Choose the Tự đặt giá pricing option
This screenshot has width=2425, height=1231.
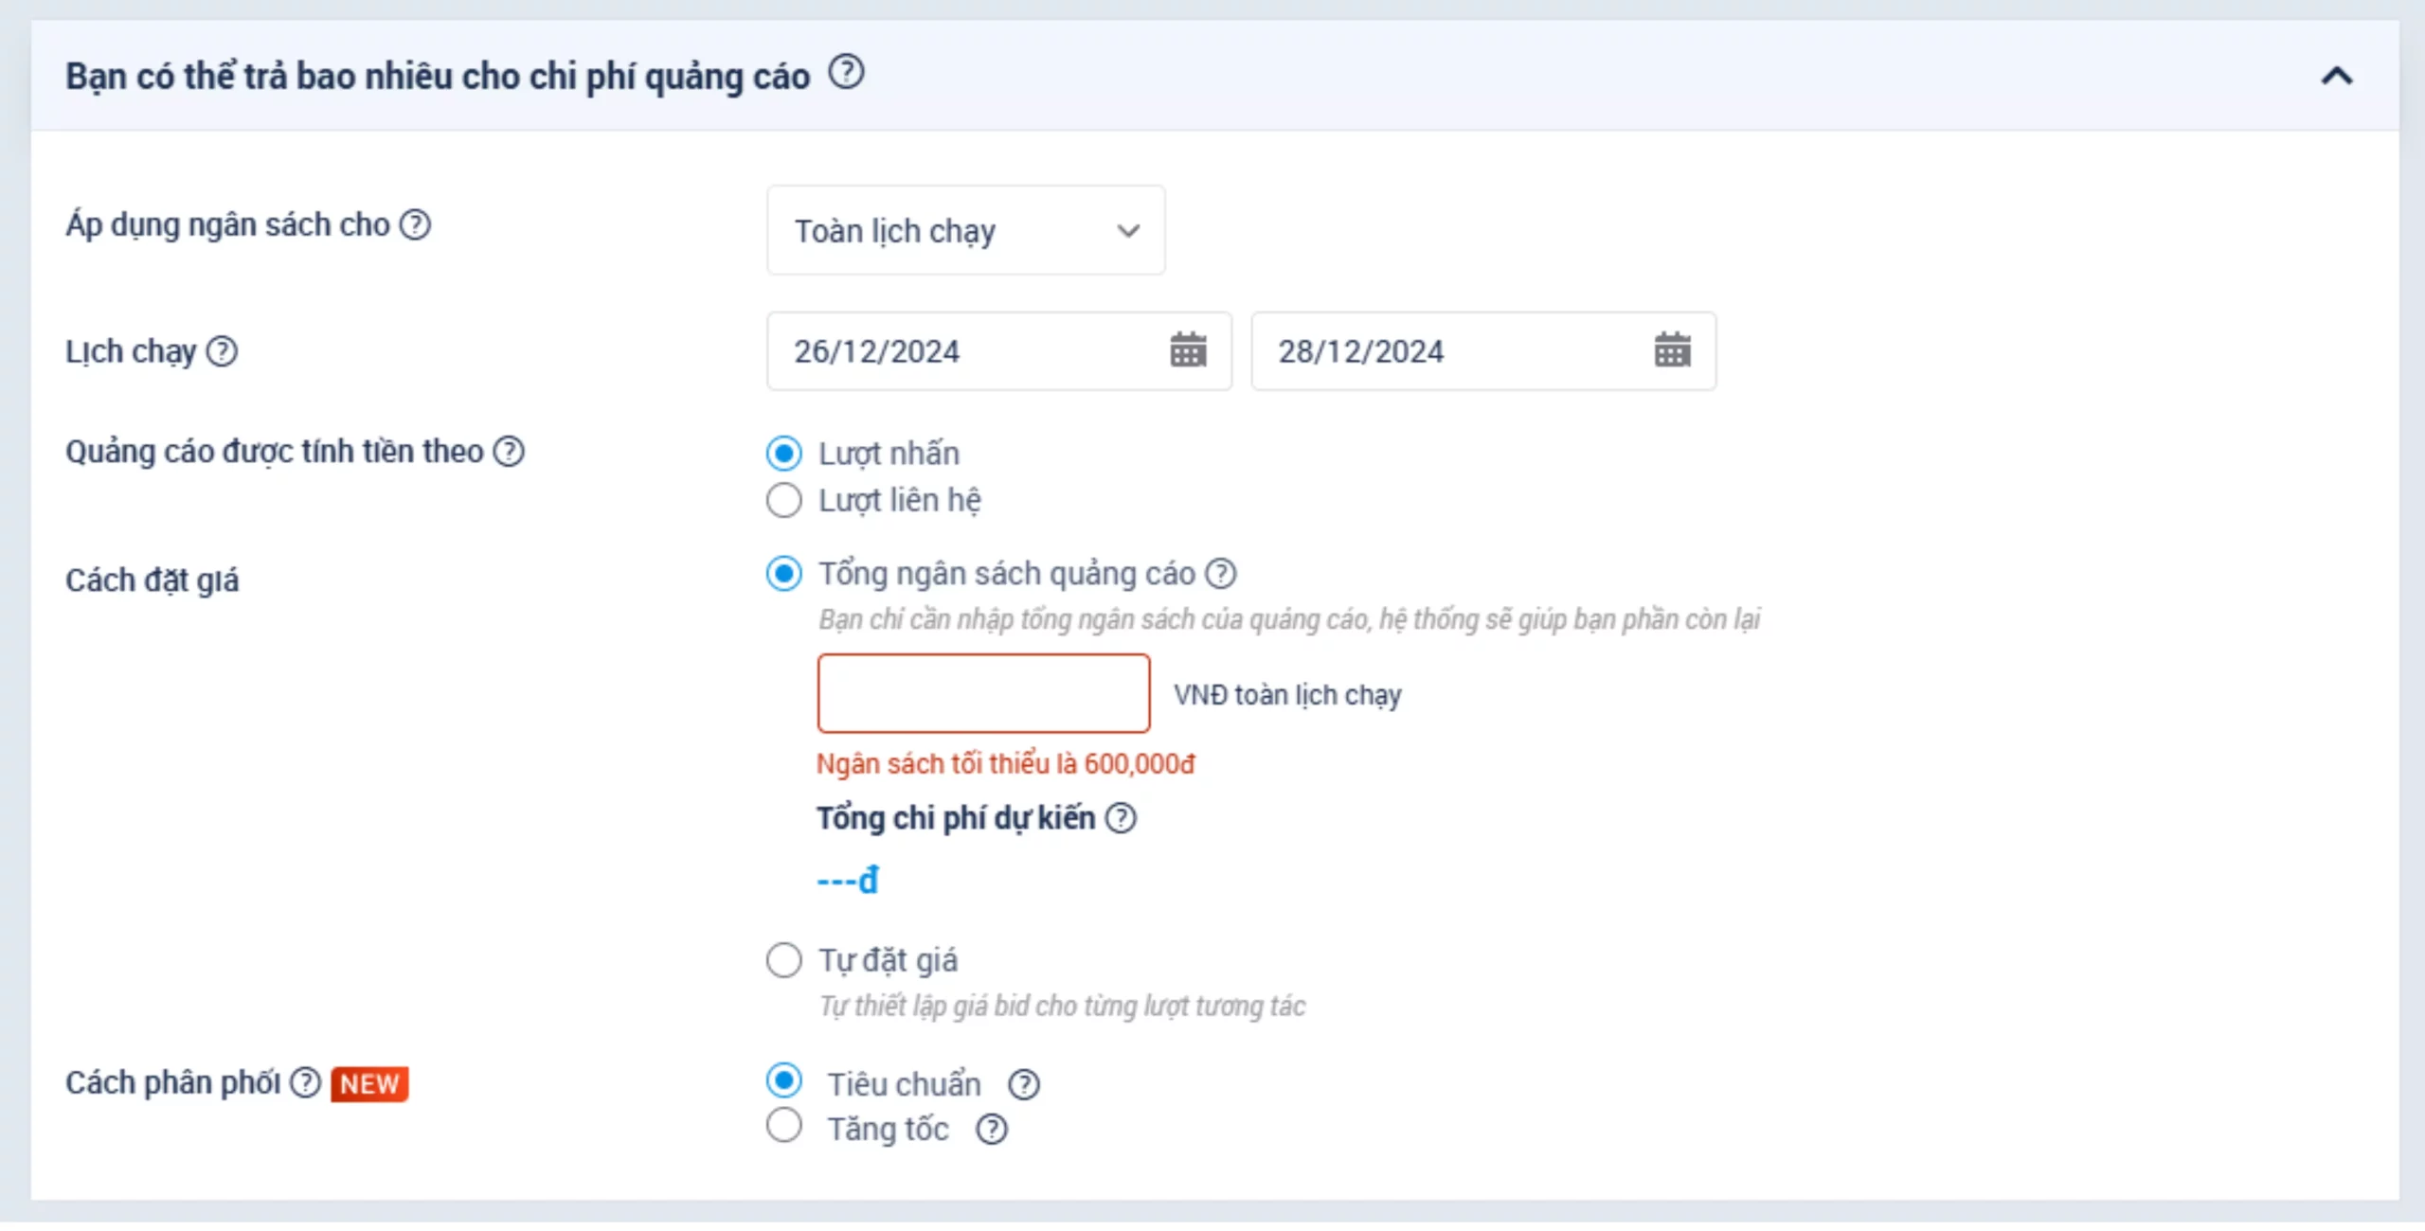pyautogui.click(x=783, y=960)
